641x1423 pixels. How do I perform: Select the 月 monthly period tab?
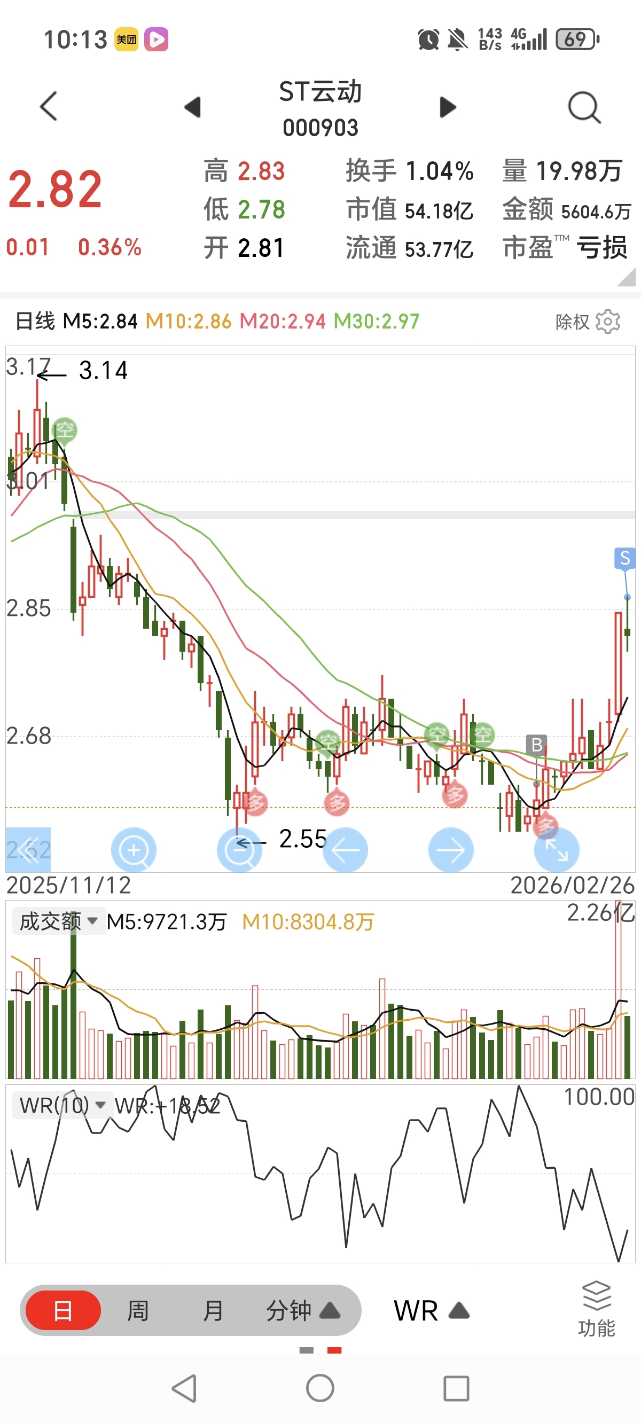[x=213, y=1310]
